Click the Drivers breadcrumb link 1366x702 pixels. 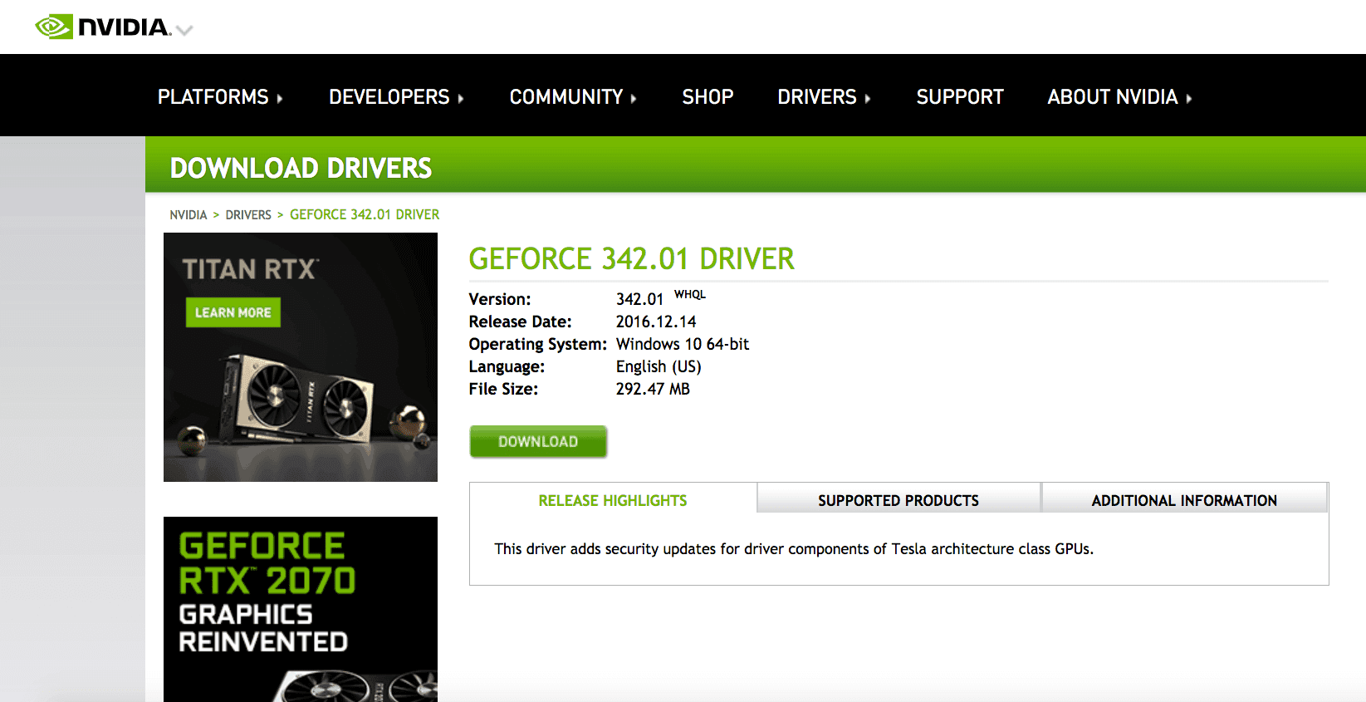[248, 215]
